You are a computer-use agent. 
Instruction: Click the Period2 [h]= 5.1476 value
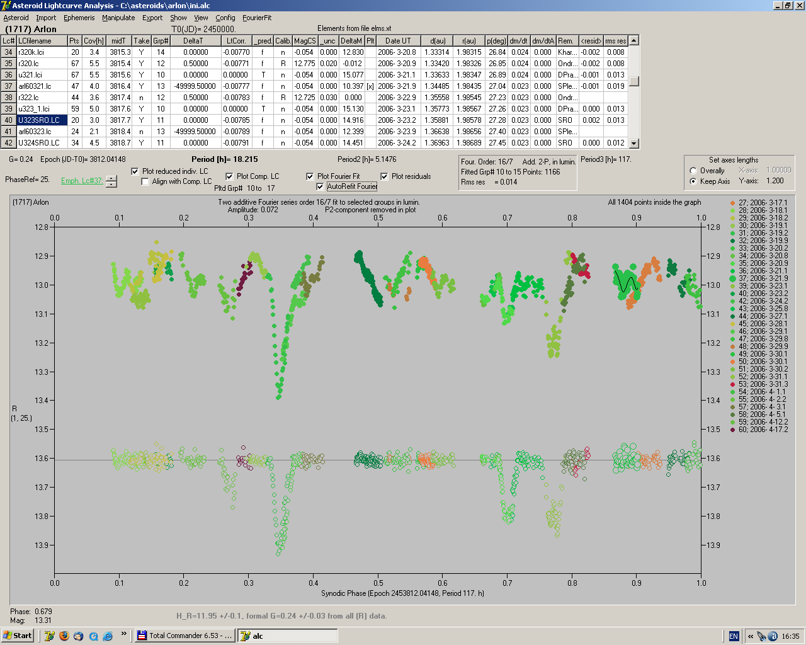[367, 159]
